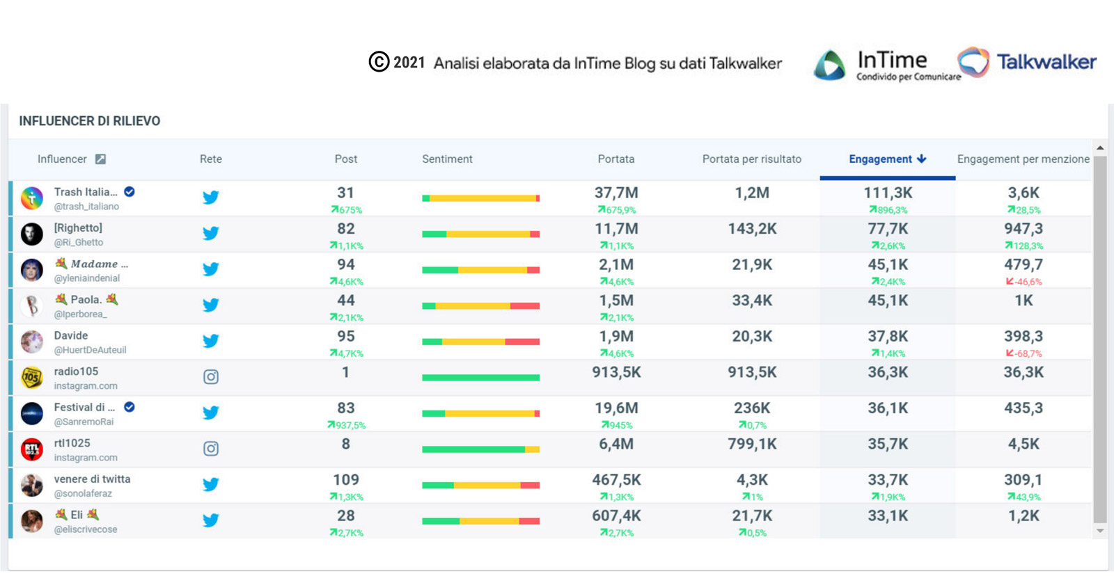The image size is (1114, 576).
Task: Click Twitter icon in Trash Italiano row
Action: [x=211, y=198]
